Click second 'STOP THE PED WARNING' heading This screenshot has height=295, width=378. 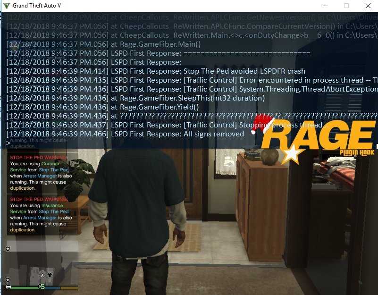pyautogui.click(x=39, y=199)
